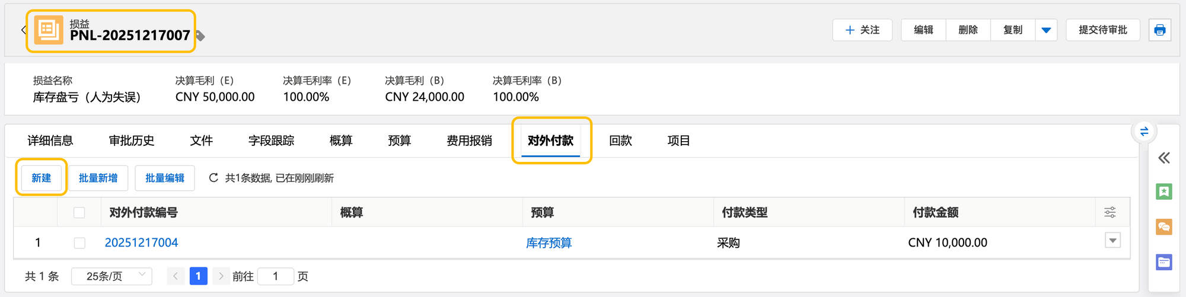Click the 提交待审批 button
Image resolution: width=1186 pixels, height=297 pixels.
[1102, 30]
